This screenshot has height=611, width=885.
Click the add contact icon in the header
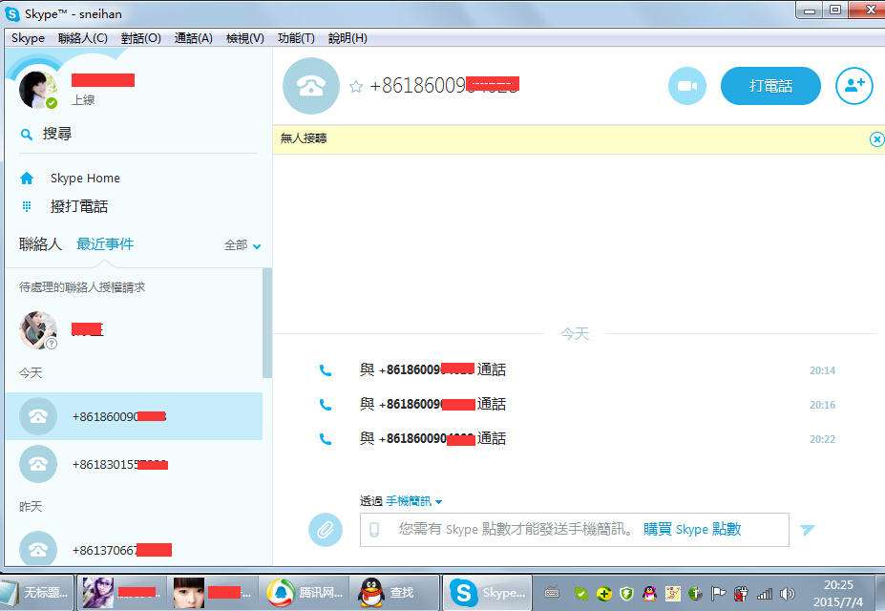[853, 86]
